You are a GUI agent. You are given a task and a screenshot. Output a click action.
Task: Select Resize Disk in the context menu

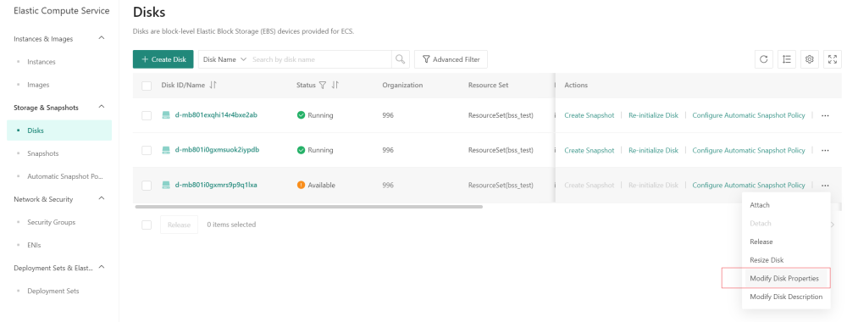[767, 260]
